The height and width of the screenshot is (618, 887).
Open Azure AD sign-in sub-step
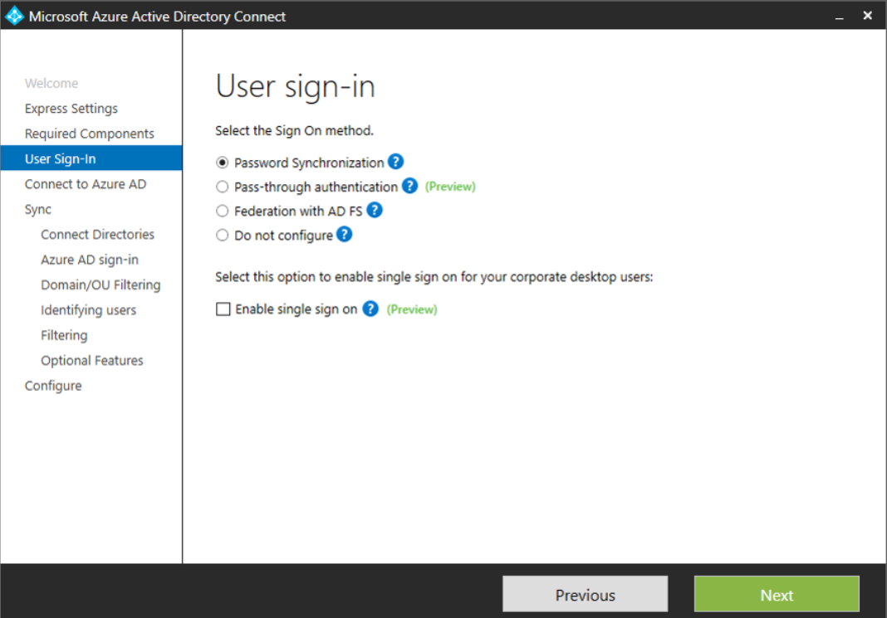tap(90, 260)
